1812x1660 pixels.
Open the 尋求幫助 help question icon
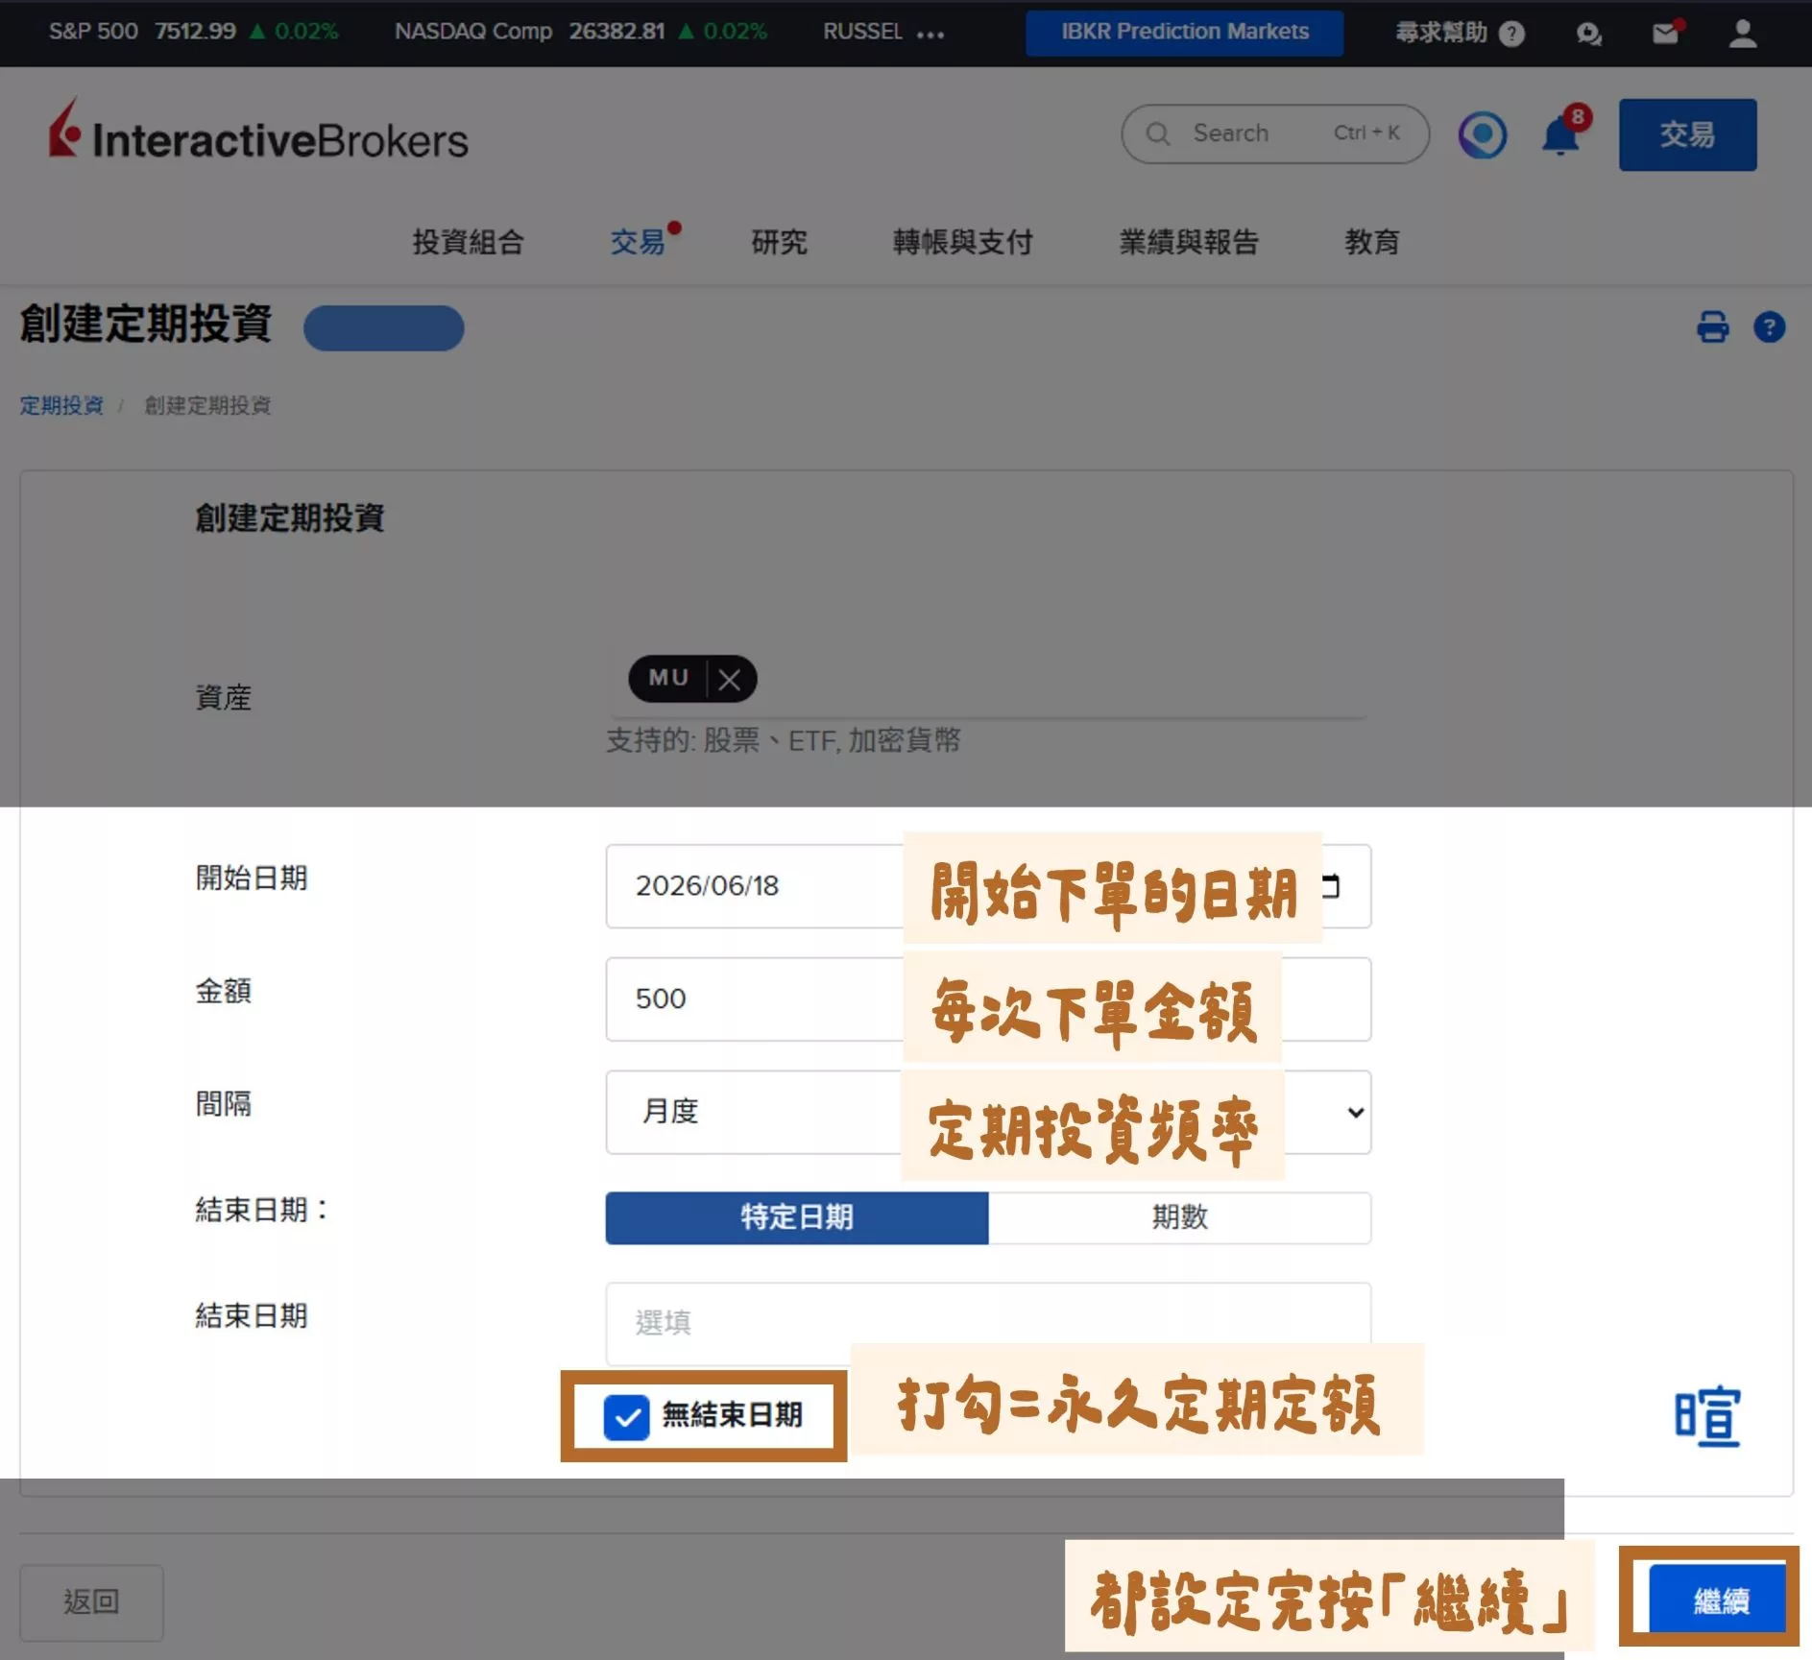click(x=1511, y=34)
